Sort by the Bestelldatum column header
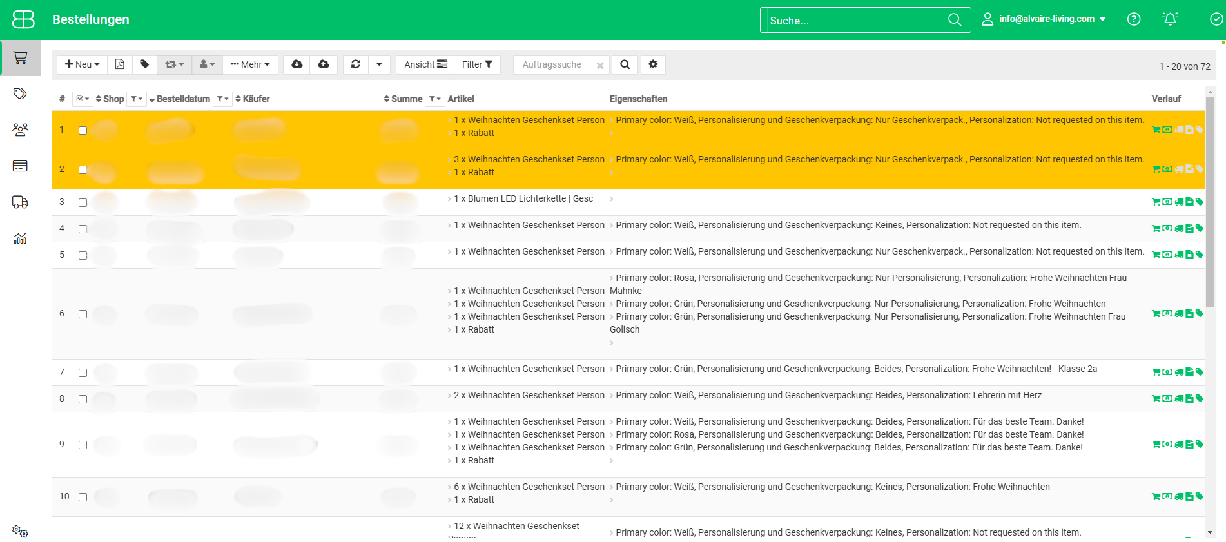 180,99
